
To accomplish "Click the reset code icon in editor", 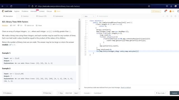I will tap(171, 16).
